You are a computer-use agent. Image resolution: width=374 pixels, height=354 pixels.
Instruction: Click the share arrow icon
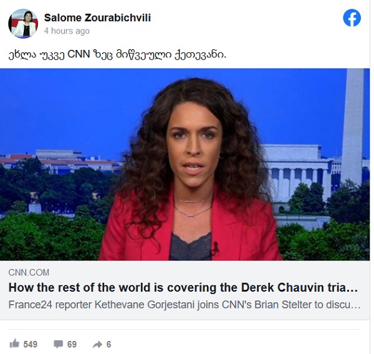click(97, 345)
